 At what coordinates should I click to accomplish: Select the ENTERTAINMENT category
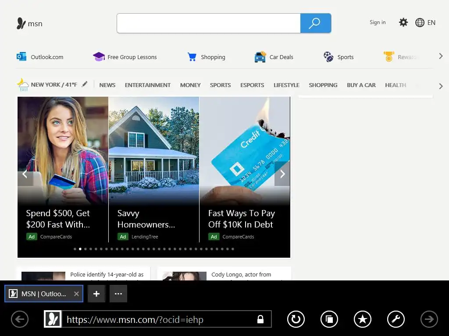click(x=148, y=85)
